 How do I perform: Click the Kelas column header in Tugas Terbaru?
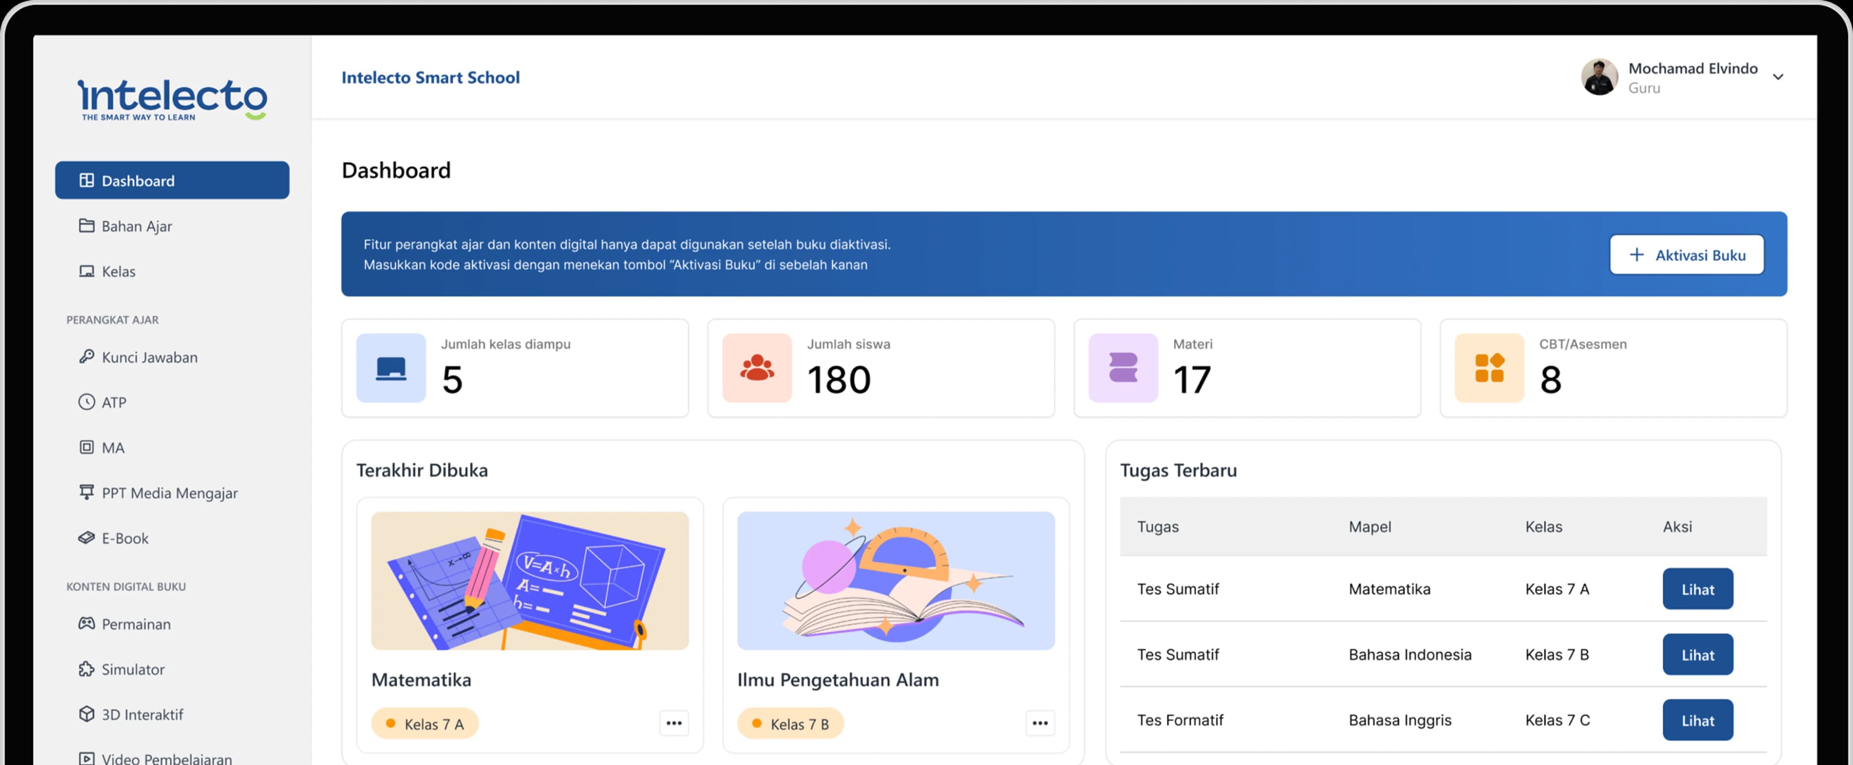pyautogui.click(x=1544, y=527)
